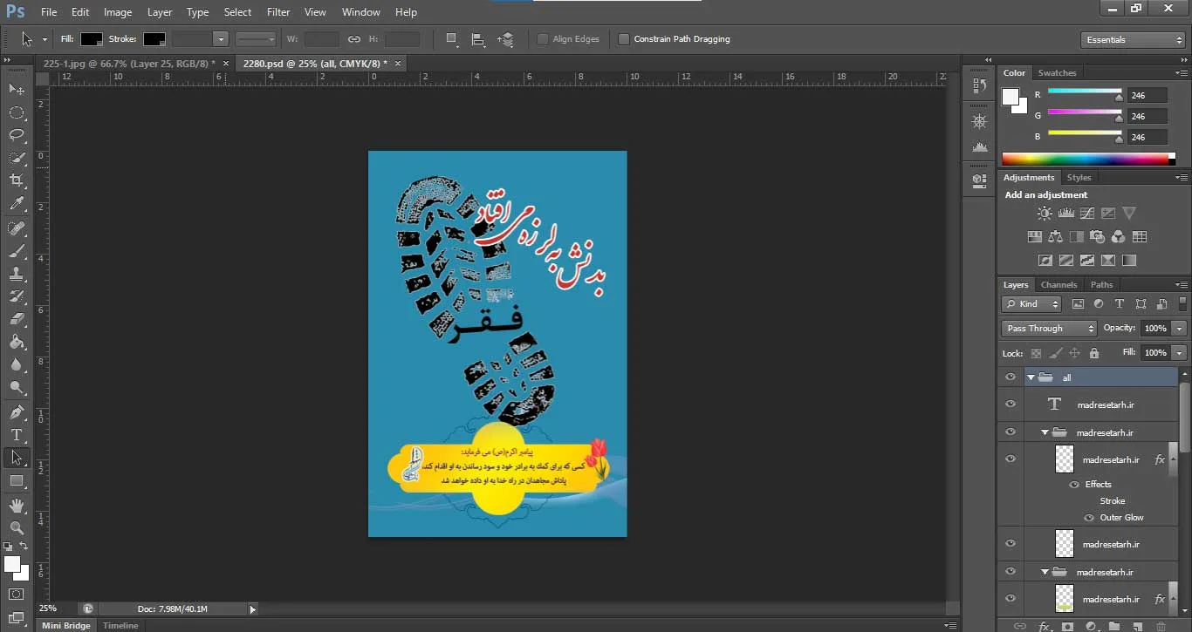Click the Brightness/Contrast adjustment icon
1192x632 pixels.
[1045, 213]
